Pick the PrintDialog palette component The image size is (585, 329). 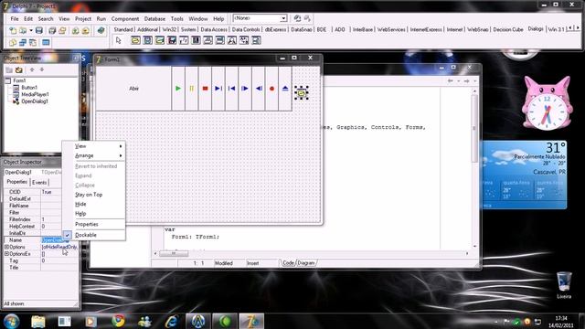click(207, 40)
